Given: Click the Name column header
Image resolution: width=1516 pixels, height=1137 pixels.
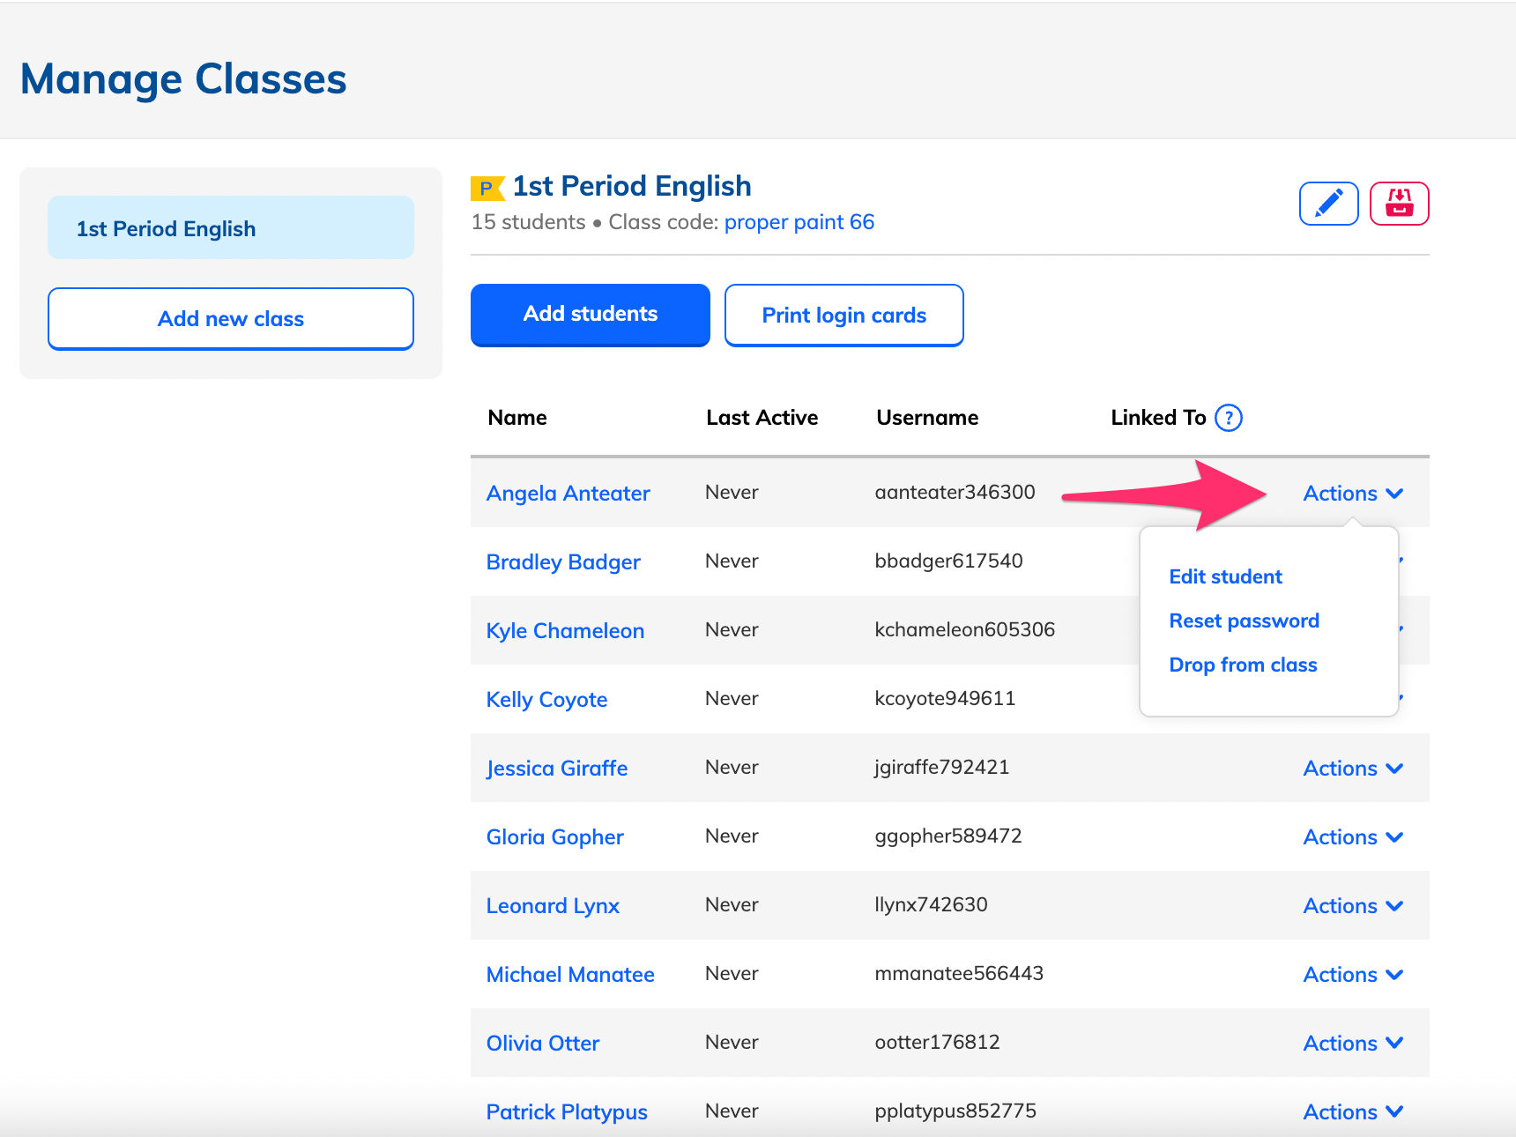Looking at the screenshot, I should point(517,418).
